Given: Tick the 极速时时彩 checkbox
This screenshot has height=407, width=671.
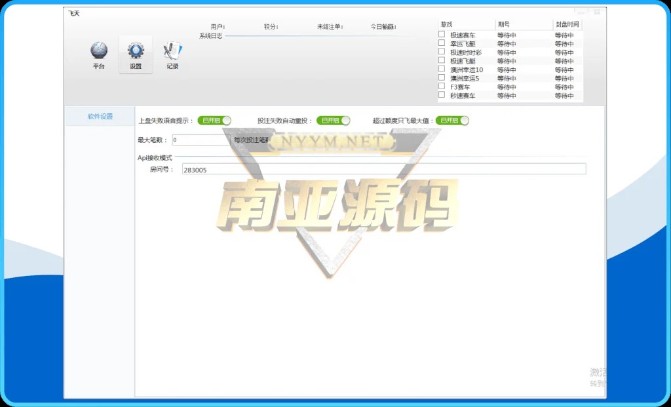Looking at the screenshot, I should coord(442,52).
